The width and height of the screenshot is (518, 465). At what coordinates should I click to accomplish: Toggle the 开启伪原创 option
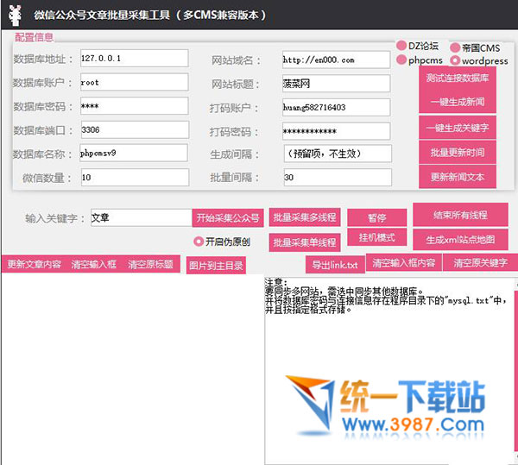pos(222,242)
